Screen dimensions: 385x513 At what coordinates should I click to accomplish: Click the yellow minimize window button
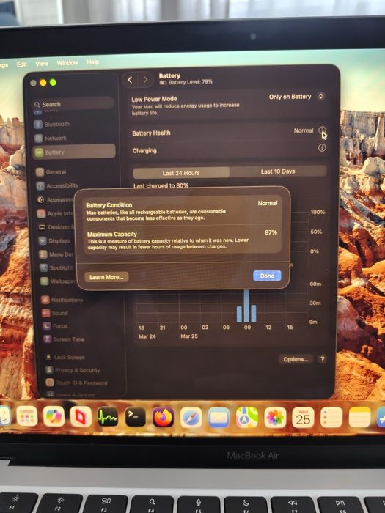(x=43, y=83)
